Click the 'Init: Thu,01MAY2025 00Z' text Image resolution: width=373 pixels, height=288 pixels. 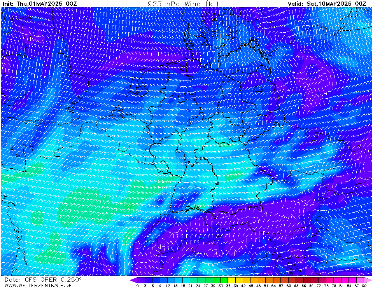[40, 3]
